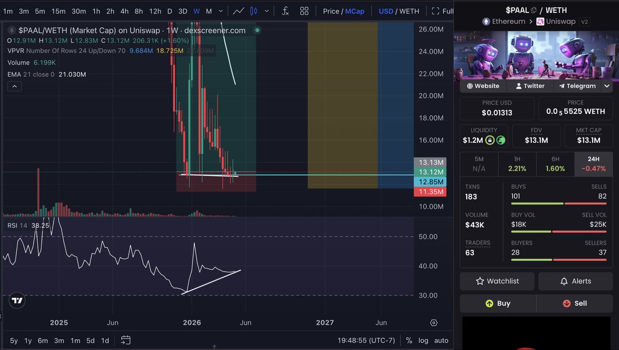Click the TradingView logo on chart
The height and width of the screenshot is (350, 619).
tap(17, 301)
